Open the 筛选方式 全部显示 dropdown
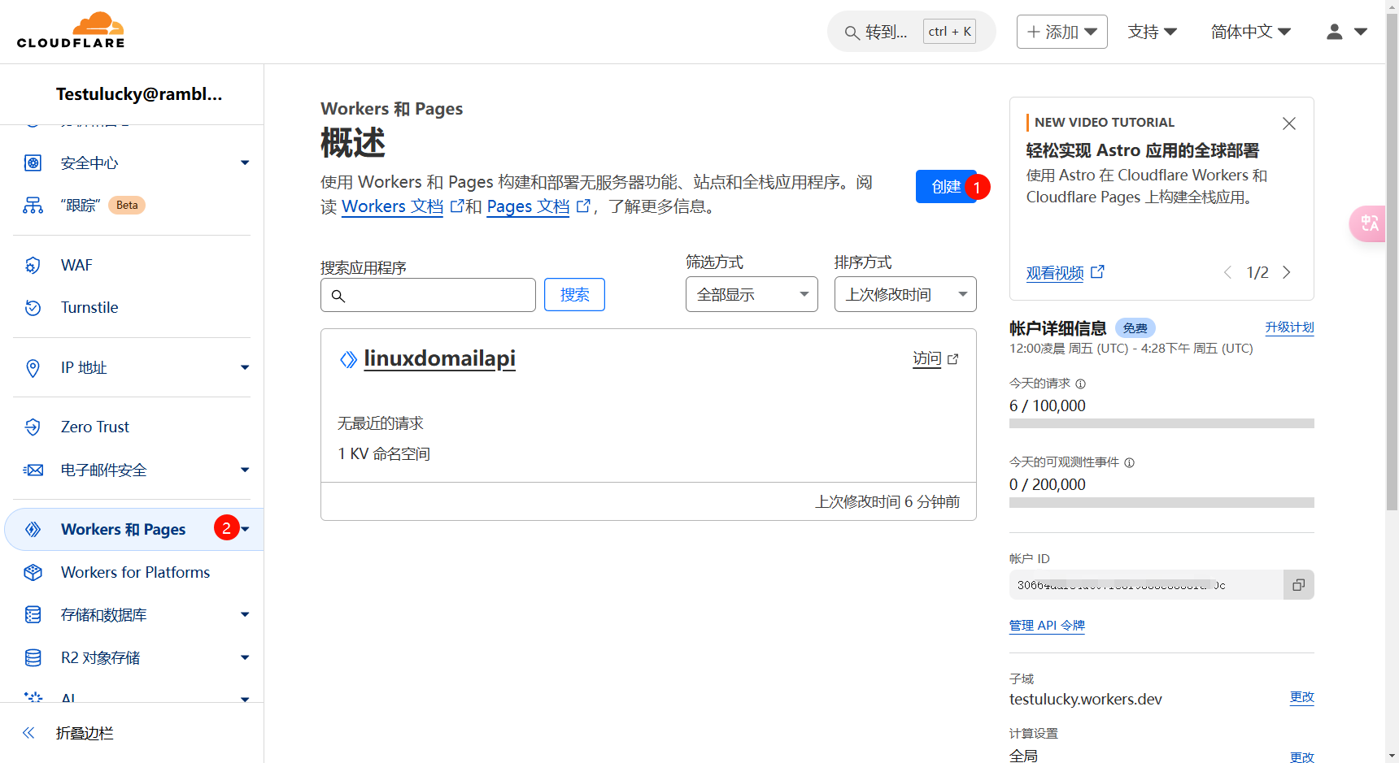Screen dimensions: 1399x763 (x=752, y=294)
